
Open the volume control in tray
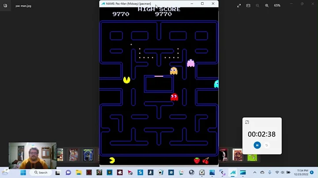pyautogui.click(x=283, y=173)
